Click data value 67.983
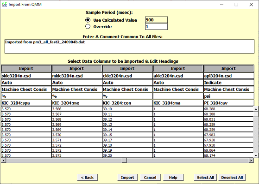 pyautogui.click(x=228, y=135)
